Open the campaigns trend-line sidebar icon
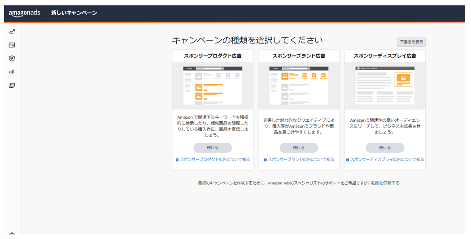Viewport: 471px width, 239px height. (x=12, y=32)
